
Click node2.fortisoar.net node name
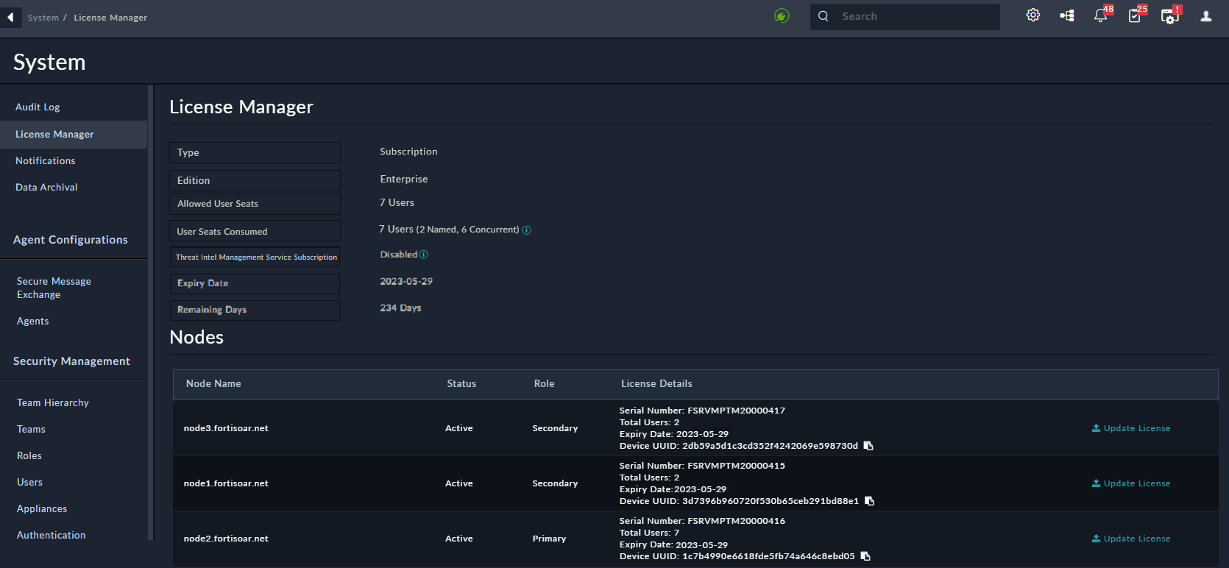pyautogui.click(x=226, y=539)
